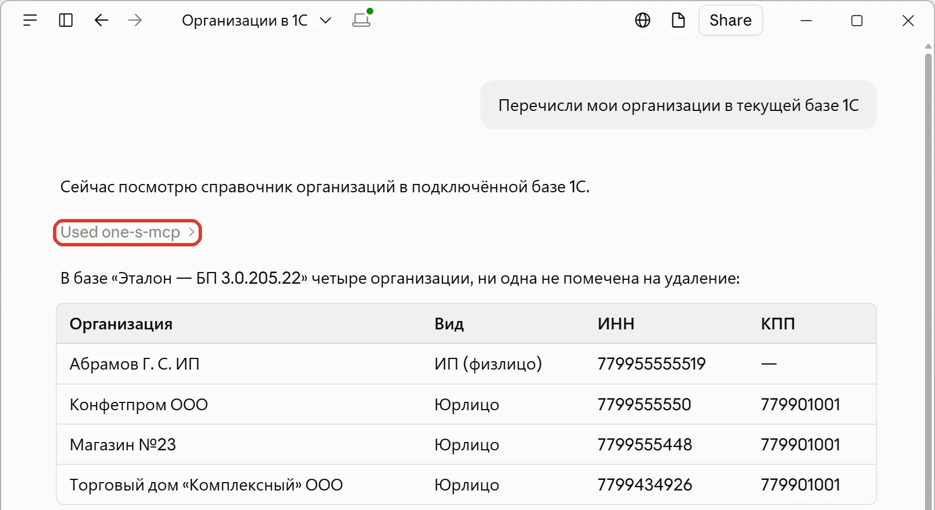Toggle the sidebar panel icon
Viewport: 935px width, 510px height.
[66, 21]
